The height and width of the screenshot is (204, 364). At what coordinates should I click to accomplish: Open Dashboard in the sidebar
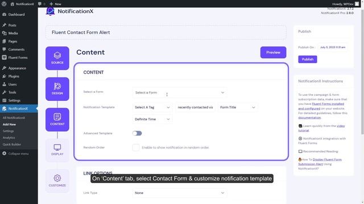(x=16, y=14)
